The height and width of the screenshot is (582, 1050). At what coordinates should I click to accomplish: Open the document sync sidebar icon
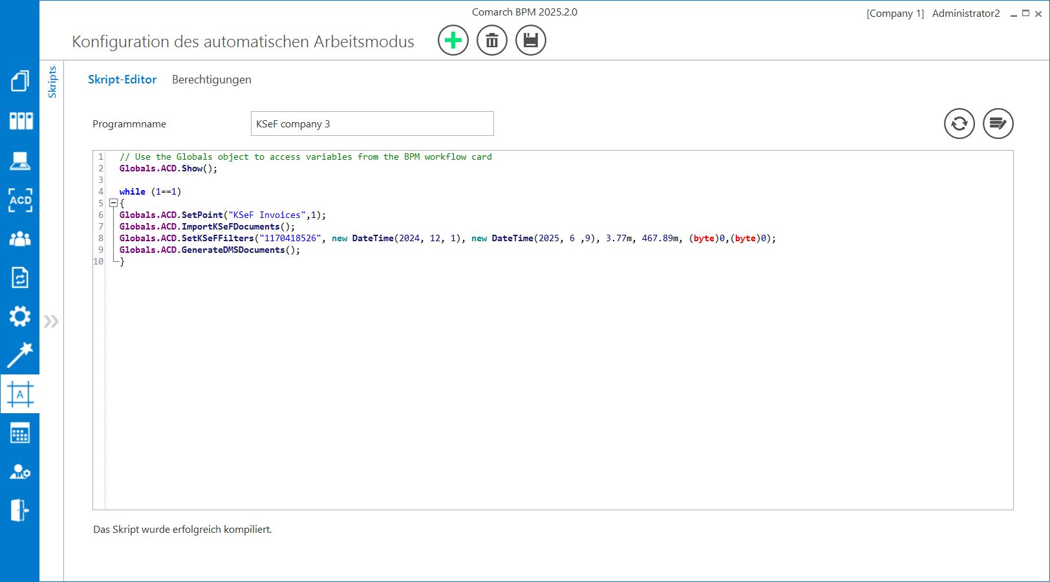(20, 277)
